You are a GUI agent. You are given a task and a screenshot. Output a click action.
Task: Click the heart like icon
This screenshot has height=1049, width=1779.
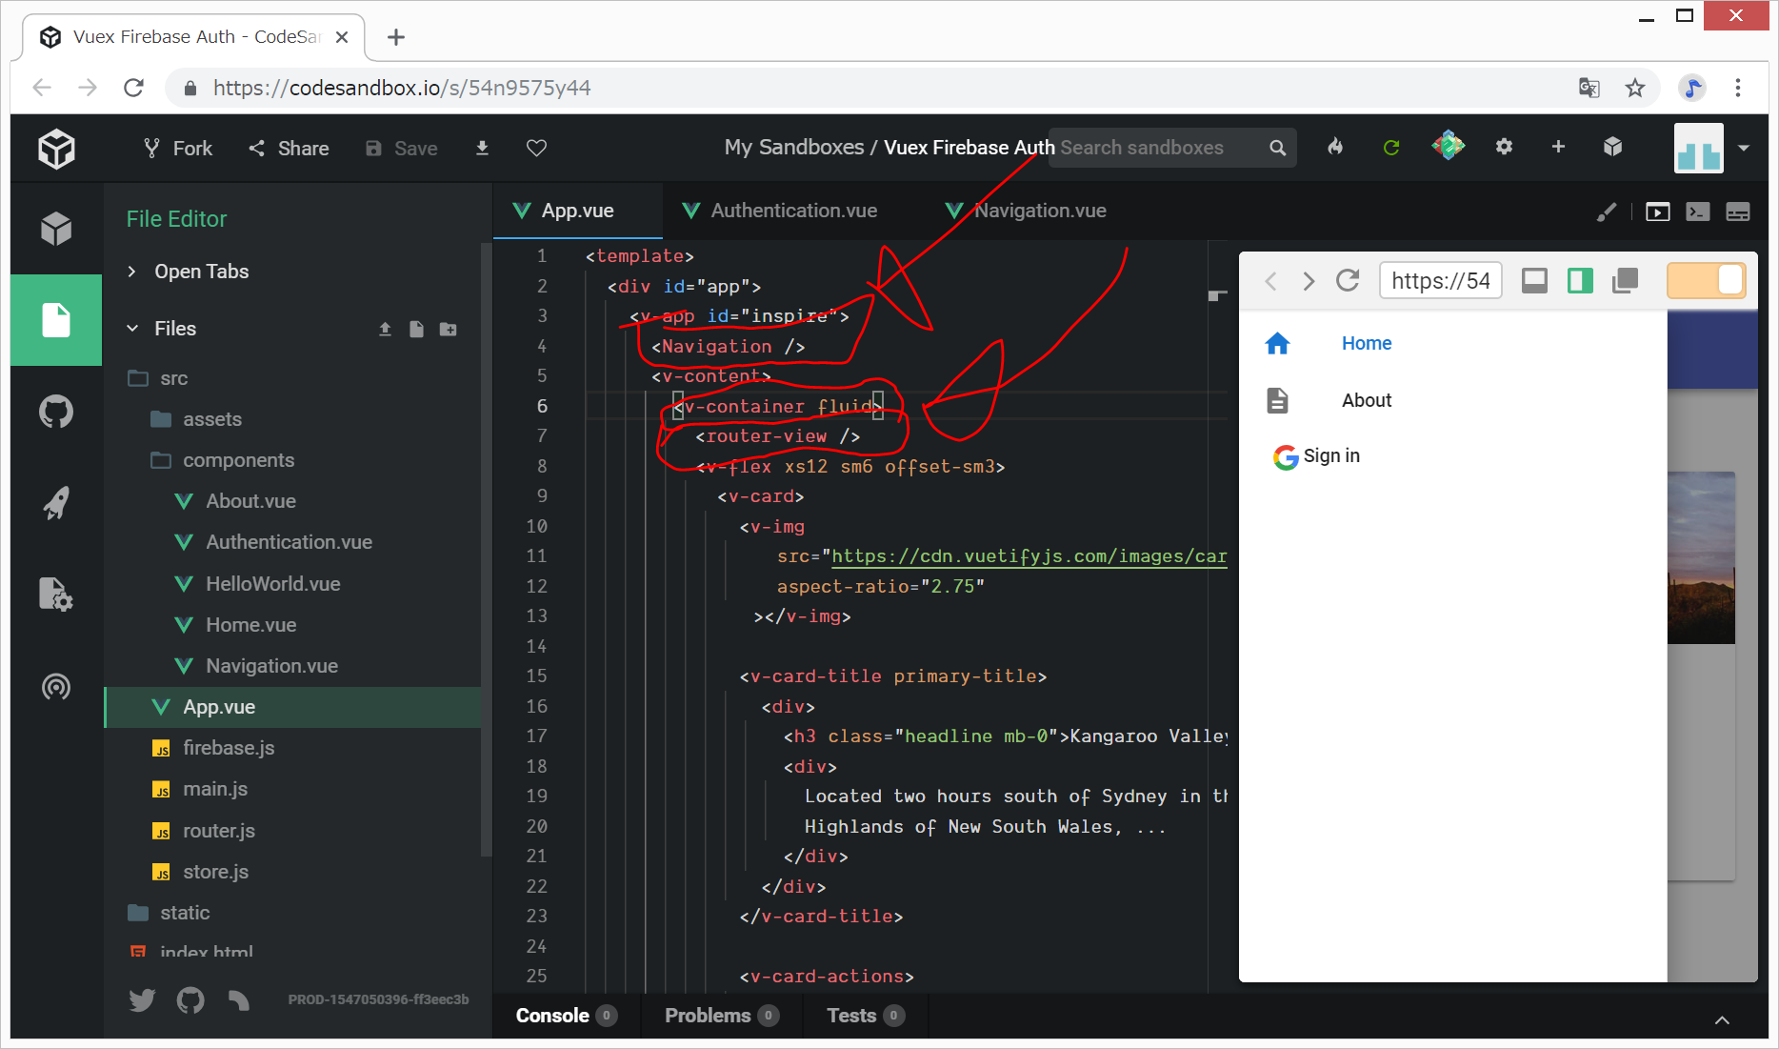pyautogui.click(x=536, y=148)
